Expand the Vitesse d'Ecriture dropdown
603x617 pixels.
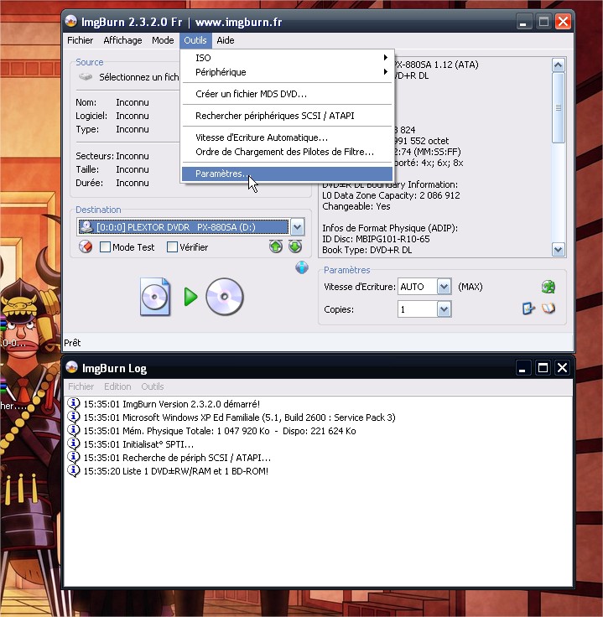(x=444, y=287)
